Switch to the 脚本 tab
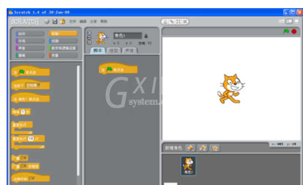 click(98, 50)
